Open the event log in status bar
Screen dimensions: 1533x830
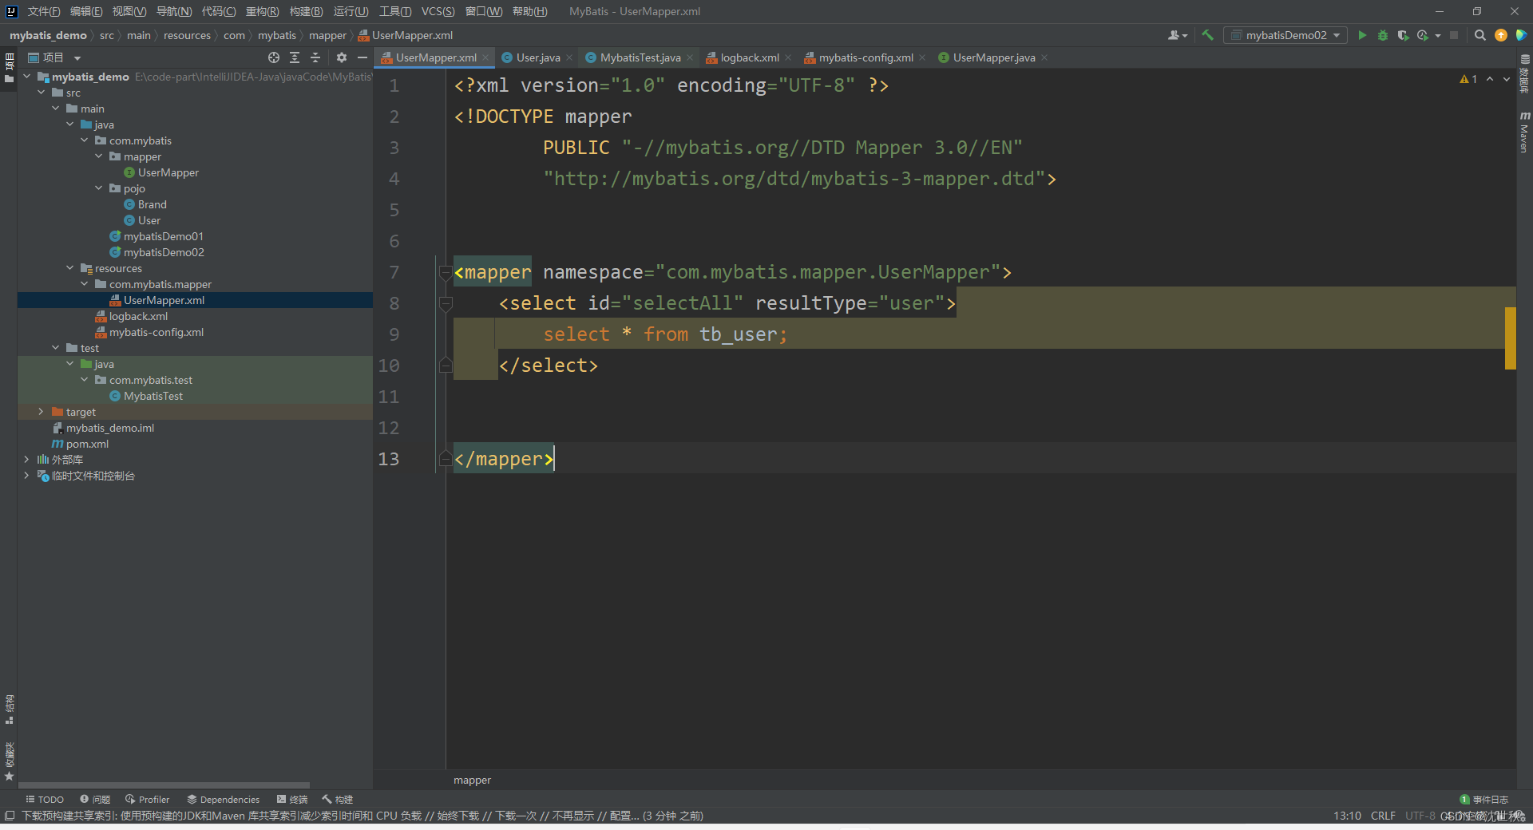(1483, 799)
